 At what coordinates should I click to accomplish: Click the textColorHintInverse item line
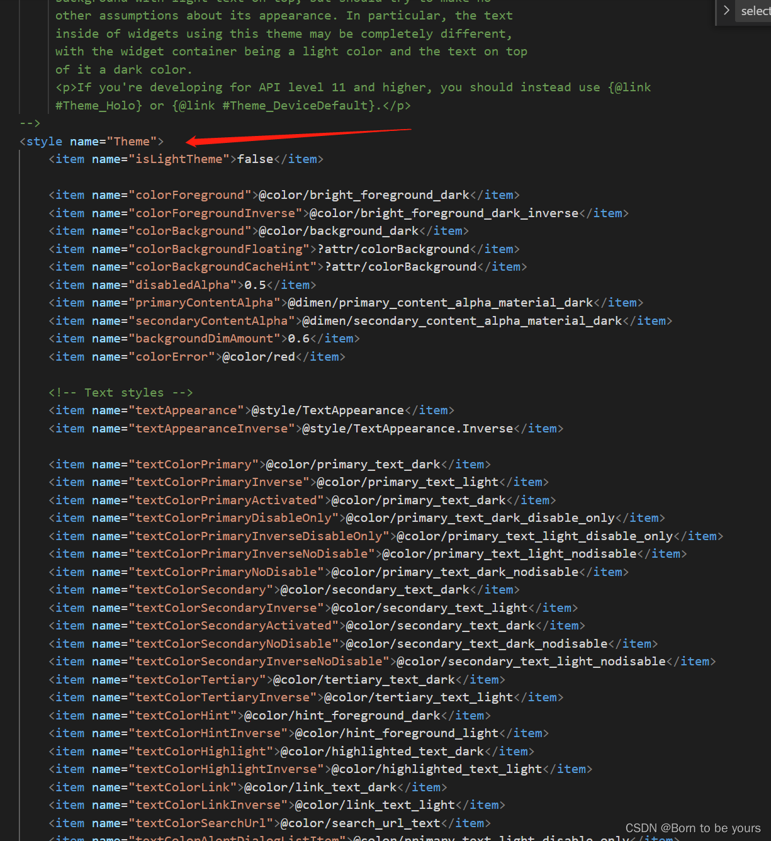coord(299,733)
